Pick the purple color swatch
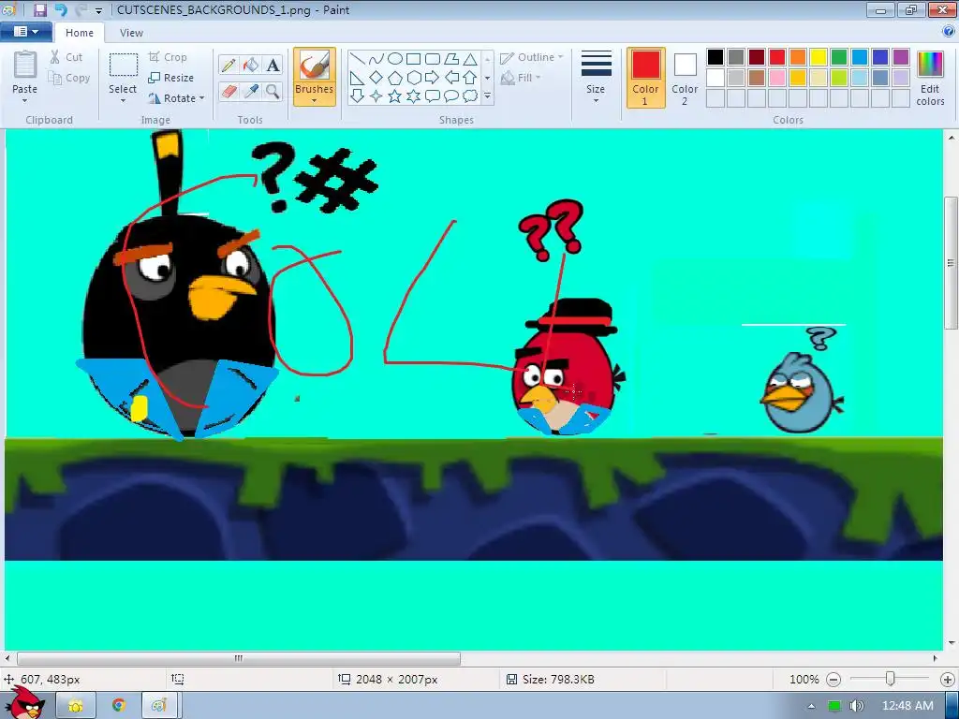The image size is (959, 719). 901,57
